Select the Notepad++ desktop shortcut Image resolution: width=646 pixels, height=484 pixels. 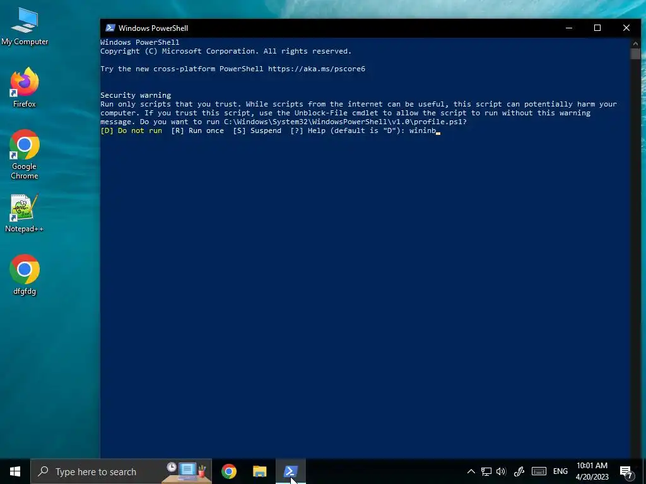click(x=25, y=213)
